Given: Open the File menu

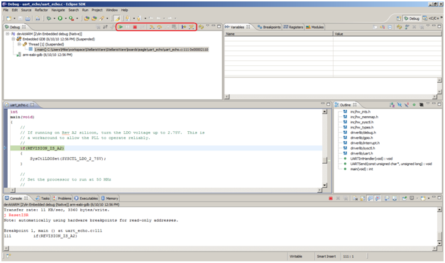Looking at the screenshot, I should [x=6, y=10].
